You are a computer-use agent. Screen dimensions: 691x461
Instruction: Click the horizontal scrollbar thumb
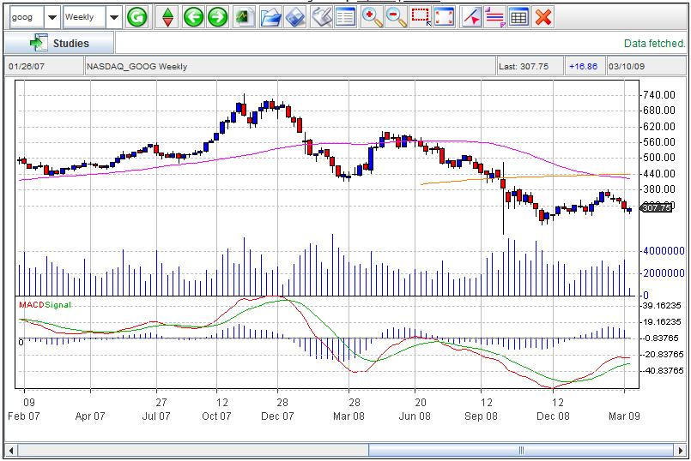coord(520,450)
